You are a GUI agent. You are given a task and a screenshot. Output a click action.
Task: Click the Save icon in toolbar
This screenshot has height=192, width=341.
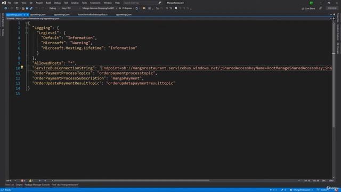tap(27, 9)
